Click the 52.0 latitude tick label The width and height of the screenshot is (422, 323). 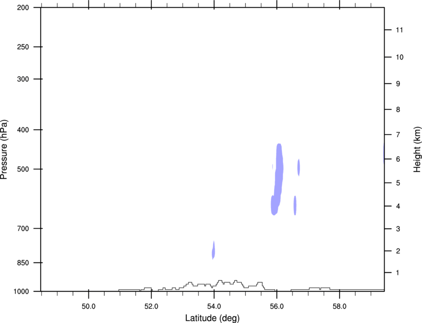[x=151, y=307]
